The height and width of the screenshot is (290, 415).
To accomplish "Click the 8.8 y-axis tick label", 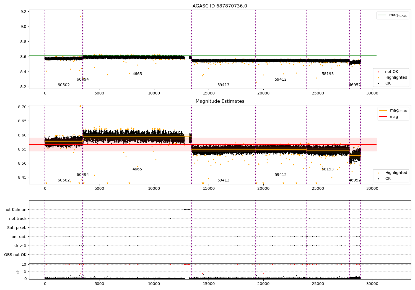I will pos(24,42).
